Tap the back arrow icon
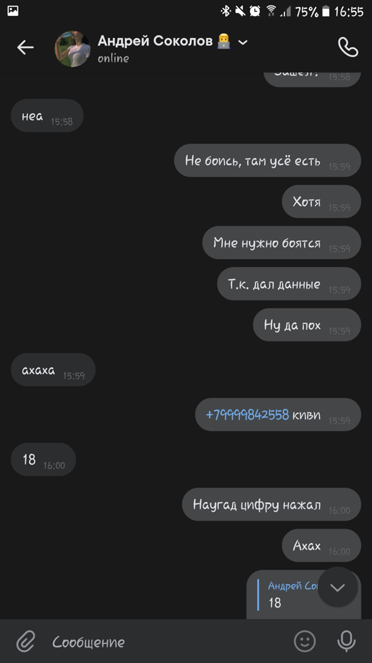372x663 pixels. point(25,48)
